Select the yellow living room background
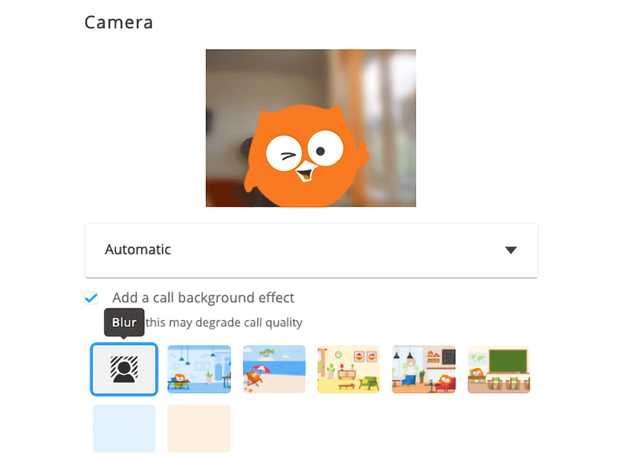This screenshot has width=623, height=468. [x=348, y=369]
